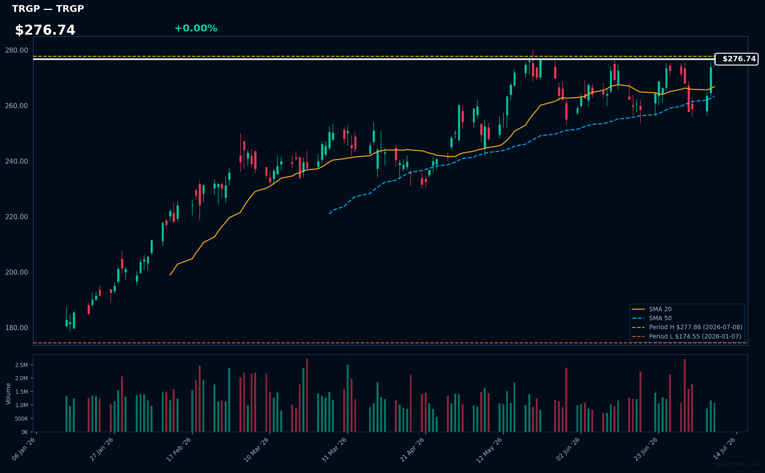Click the 220.00 price axis label
The height and width of the screenshot is (473, 765).
16,217
